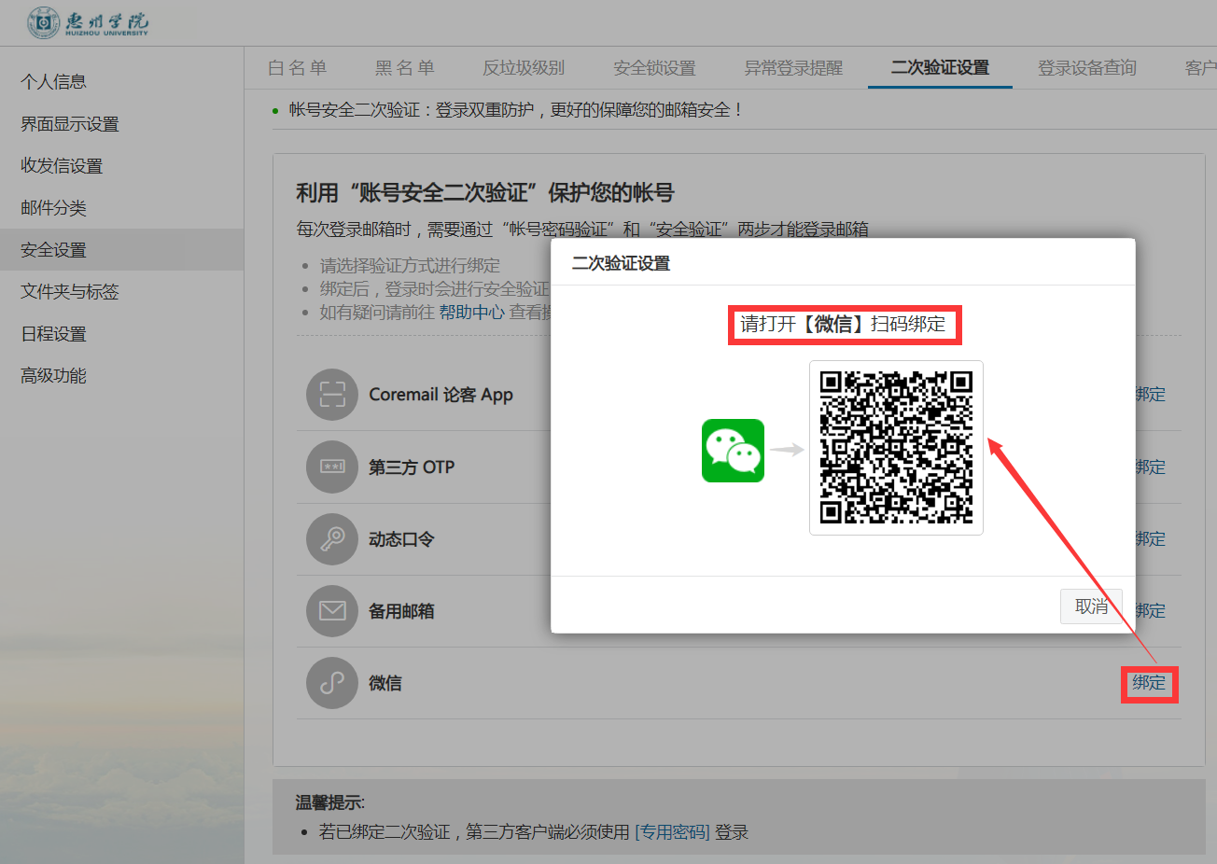Open 收发信设置 in the sidebar
This screenshot has width=1217, height=864.
(62, 166)
